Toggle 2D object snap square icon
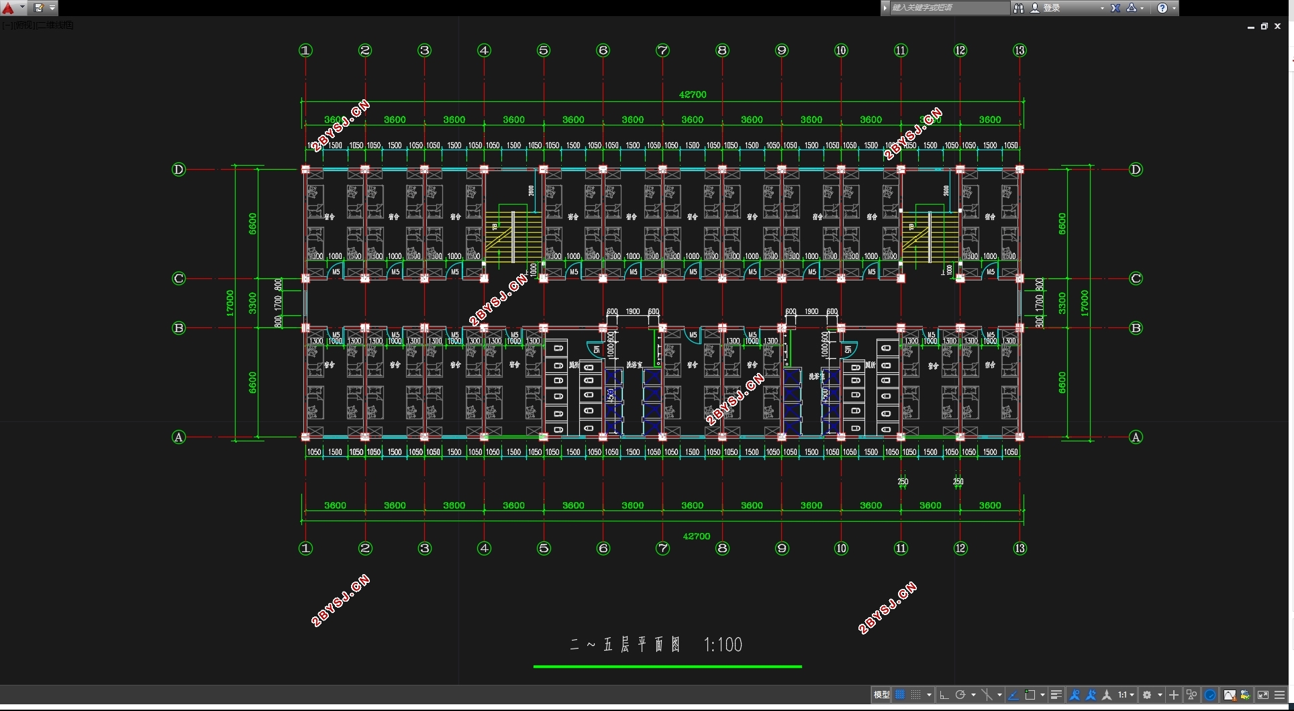The height and width of the screenshot is (711, 1294). coord(1030,695)
